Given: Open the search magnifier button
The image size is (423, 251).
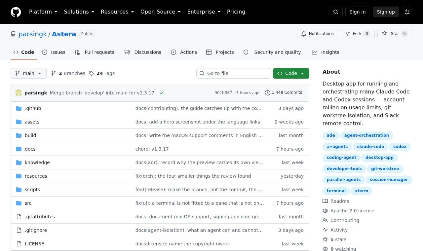Looking at the screenshot, I should click(336, 12).
